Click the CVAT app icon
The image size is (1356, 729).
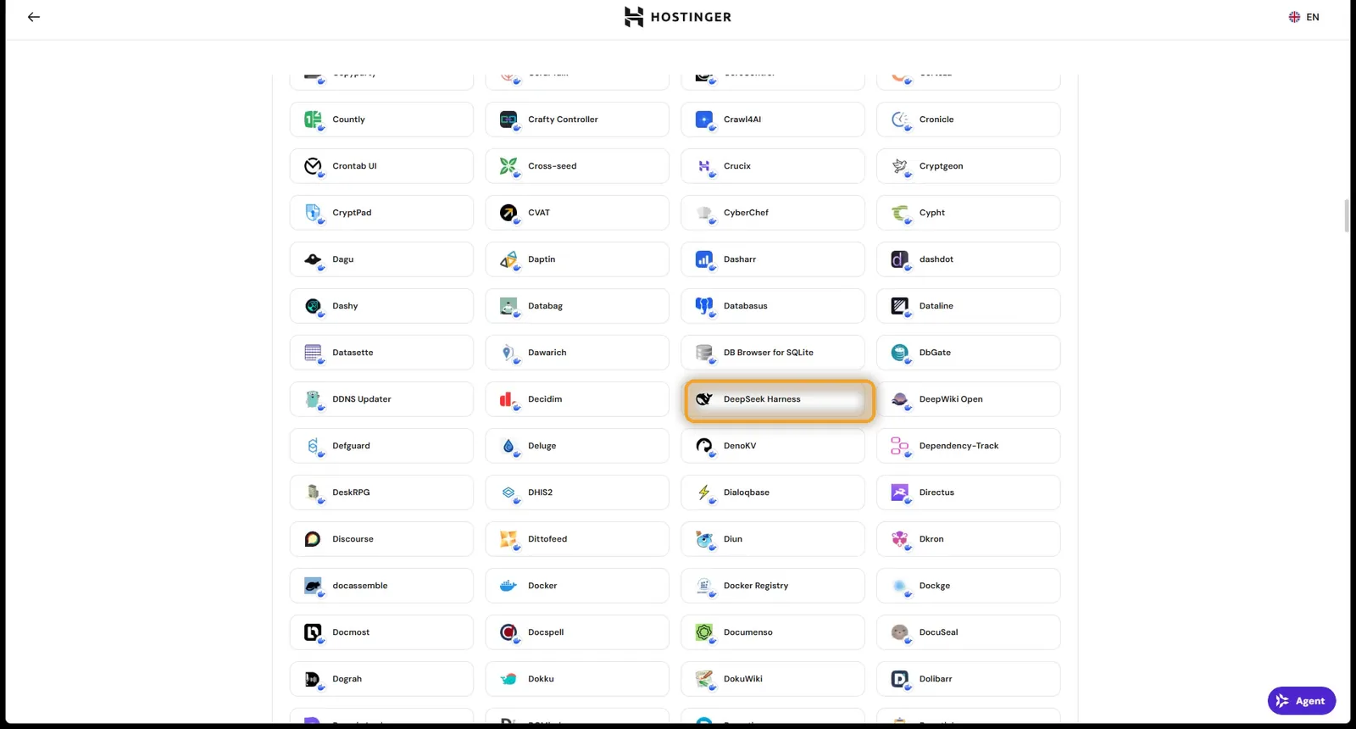(508, 213)
